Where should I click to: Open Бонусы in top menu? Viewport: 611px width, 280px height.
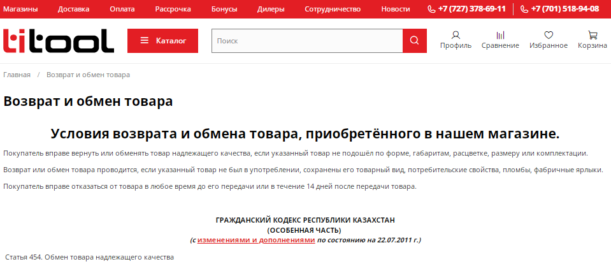click(x=224, y=9)
